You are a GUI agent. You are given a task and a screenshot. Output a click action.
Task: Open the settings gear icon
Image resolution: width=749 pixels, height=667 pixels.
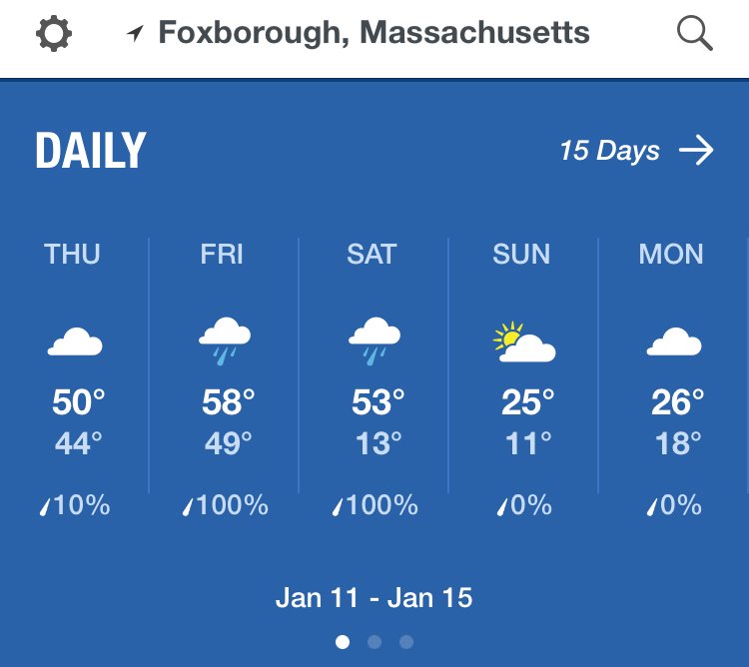click(54, 33)
